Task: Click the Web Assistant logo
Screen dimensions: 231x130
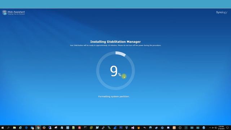Action: click(x=14, y=13)
